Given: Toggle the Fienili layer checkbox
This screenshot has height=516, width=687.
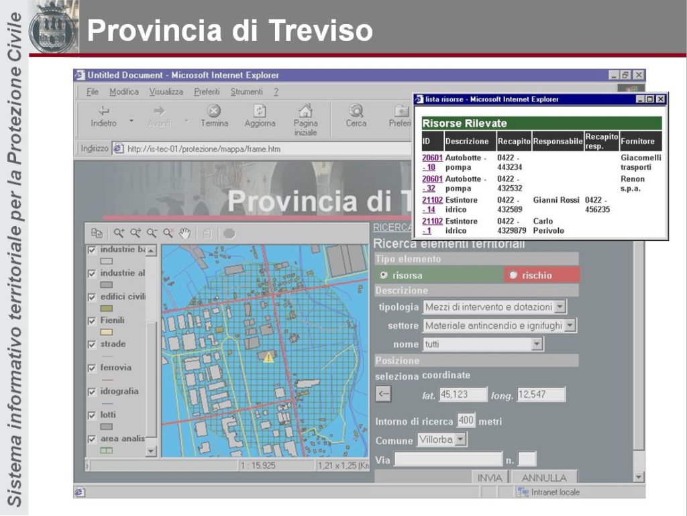Looking at the screenshot, I should [91, 321].
